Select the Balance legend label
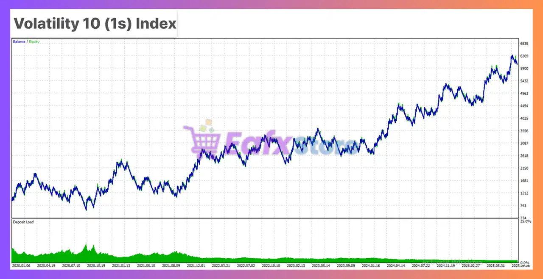The height and width of the screenshot is (279, 543). coord(19,42)
